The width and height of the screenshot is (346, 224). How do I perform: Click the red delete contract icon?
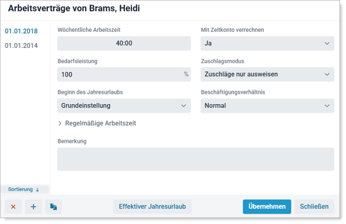click(x=13, y=207)
